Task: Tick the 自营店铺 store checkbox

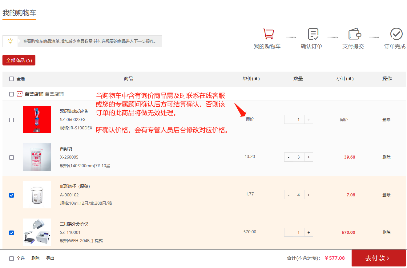Action: [x=12, y=94]
